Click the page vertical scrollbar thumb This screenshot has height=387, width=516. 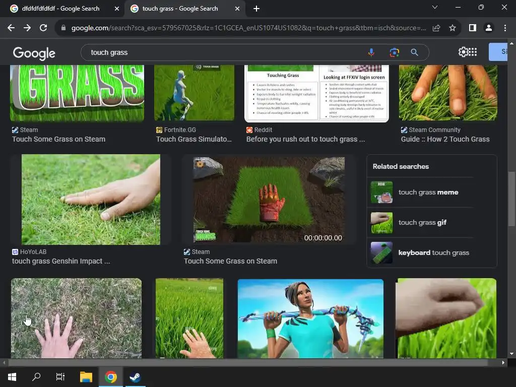(511, 199)
